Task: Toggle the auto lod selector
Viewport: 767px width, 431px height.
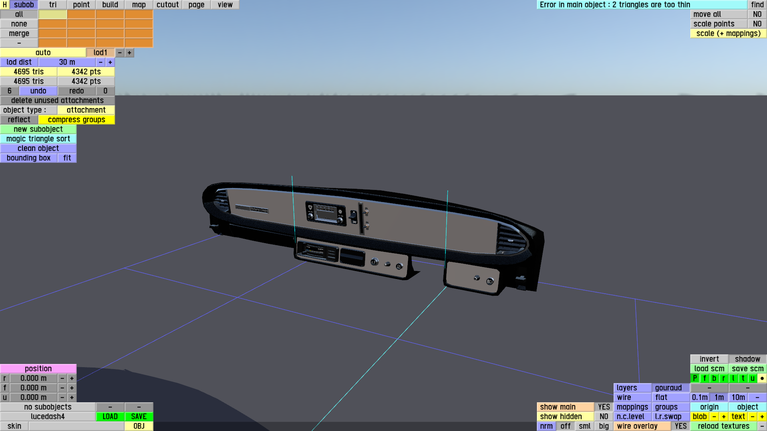Action: coord(43,53)
